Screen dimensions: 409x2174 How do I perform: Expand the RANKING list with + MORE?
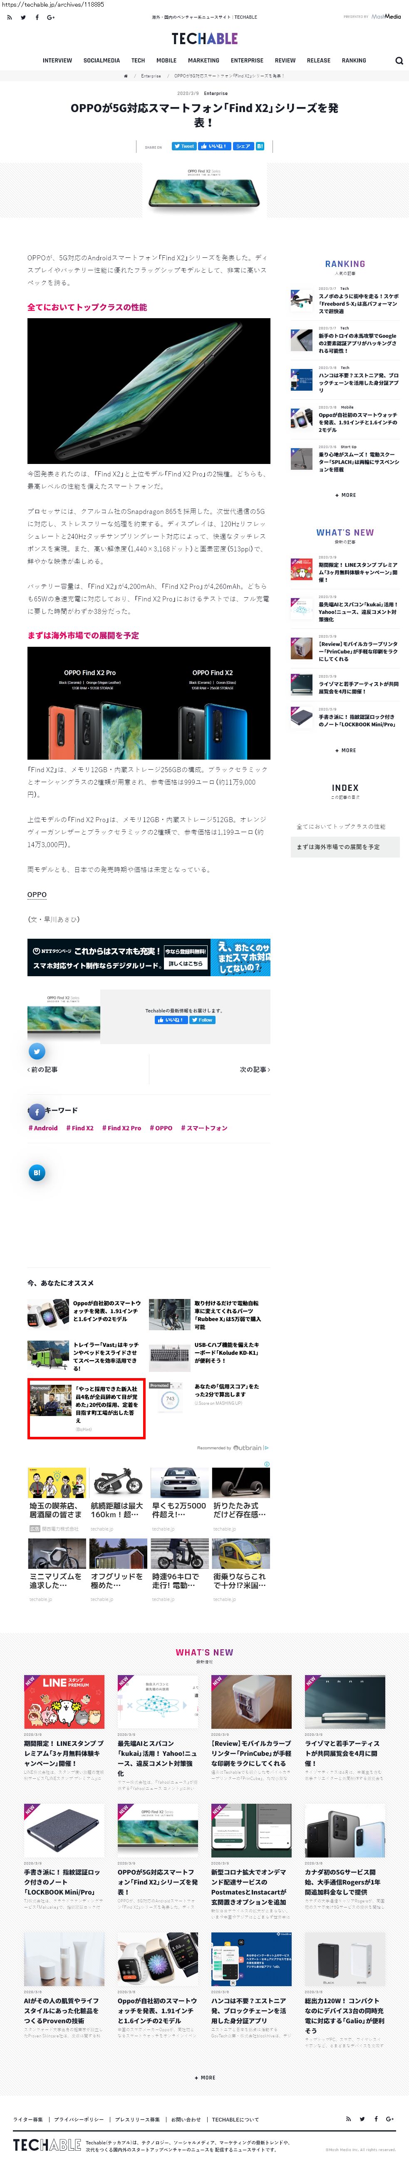(x=345, y=495)
